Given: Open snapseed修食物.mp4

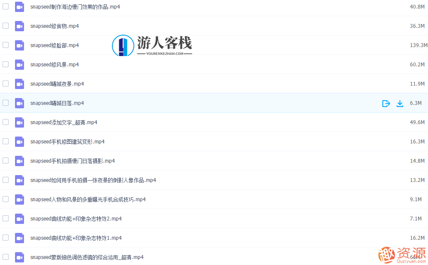Looking at the screenshot, I should coord(55,26).
